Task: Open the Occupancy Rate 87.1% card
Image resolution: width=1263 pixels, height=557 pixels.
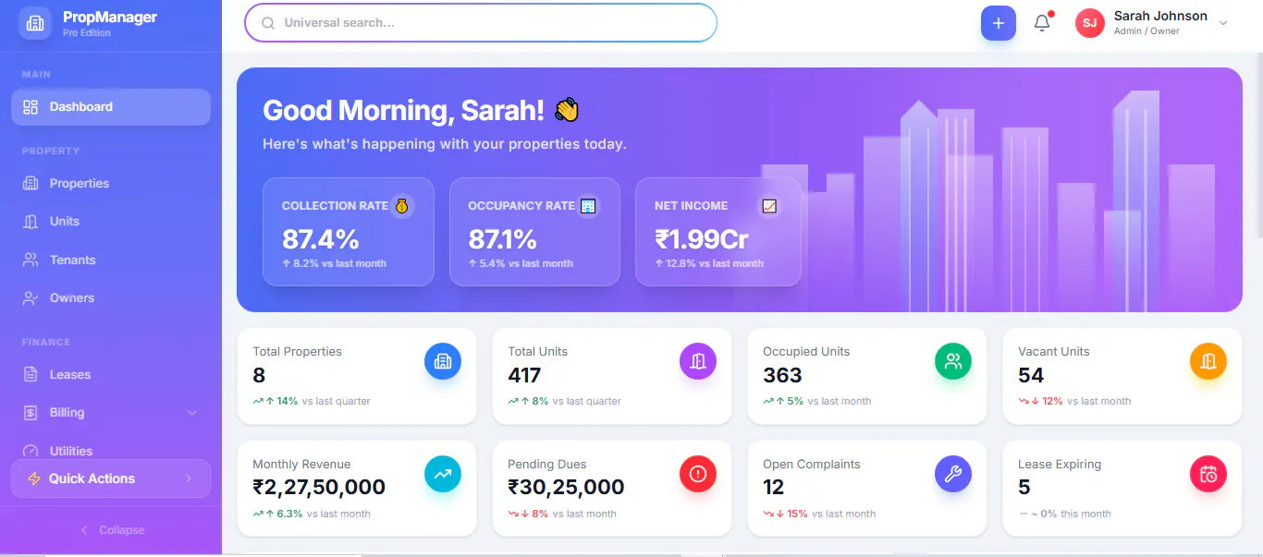Action: (x=534, y=232)
